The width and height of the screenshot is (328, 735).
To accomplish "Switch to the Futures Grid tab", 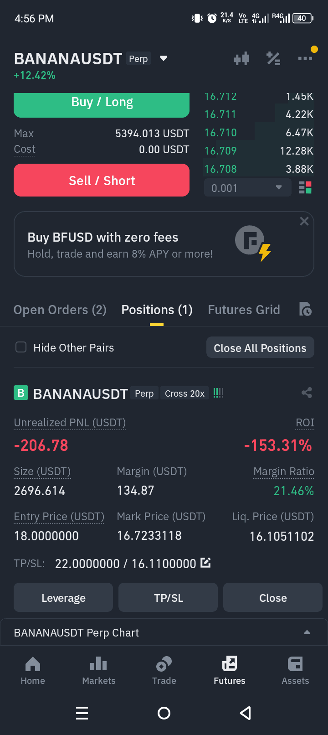I will 244,310.
